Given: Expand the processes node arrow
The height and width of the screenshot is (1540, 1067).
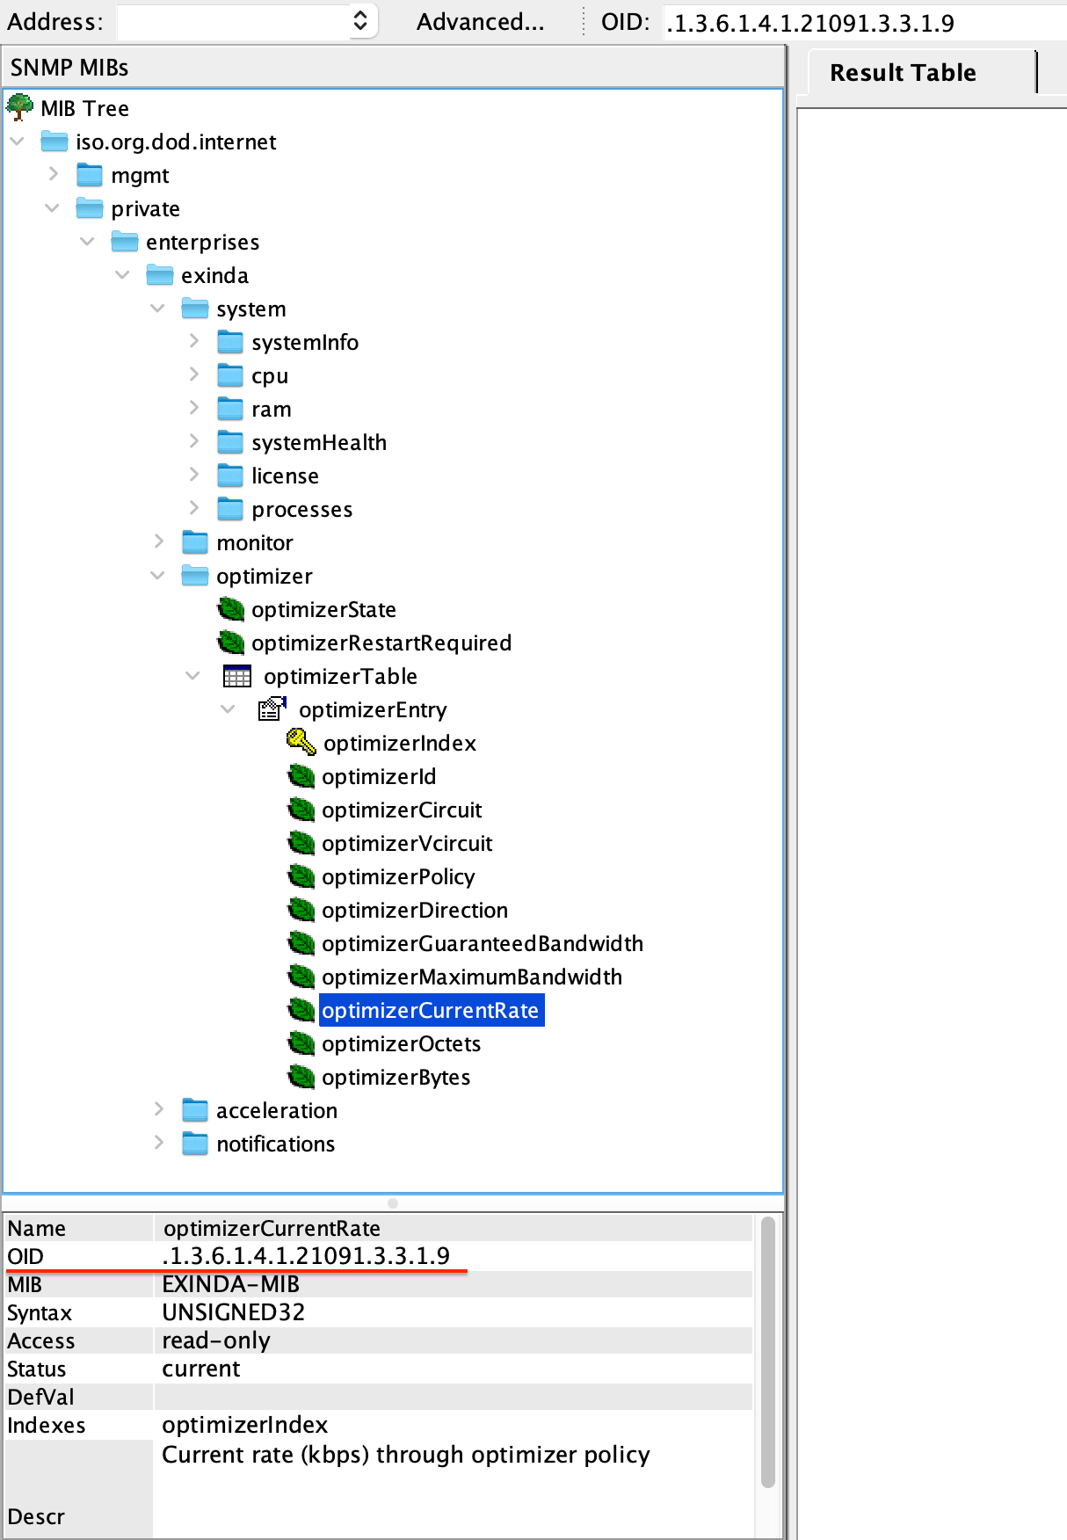Looking at the screenshot, I should tap(193, 508).
